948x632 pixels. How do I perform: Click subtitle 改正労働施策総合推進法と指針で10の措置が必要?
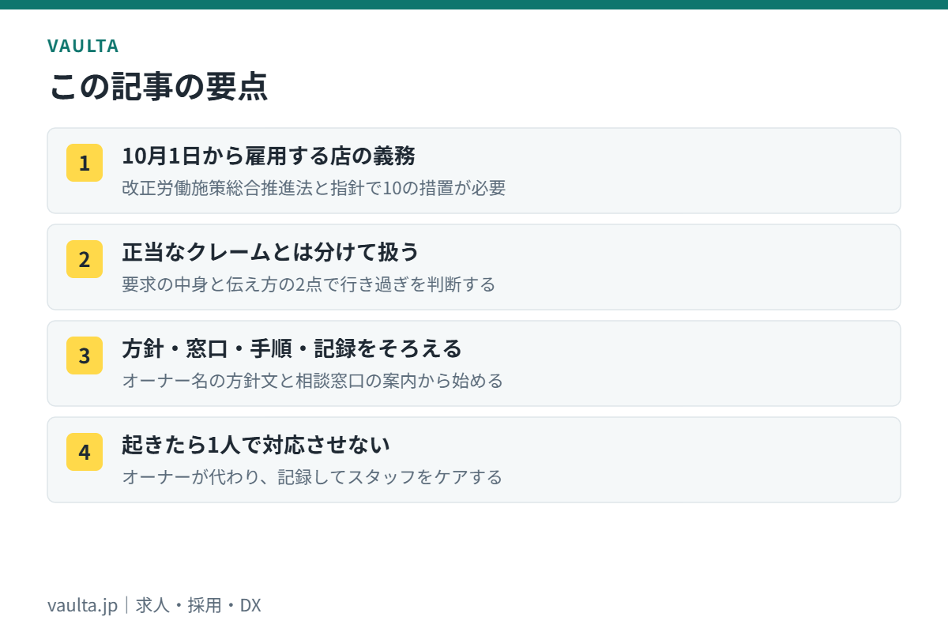coord(314,188)
